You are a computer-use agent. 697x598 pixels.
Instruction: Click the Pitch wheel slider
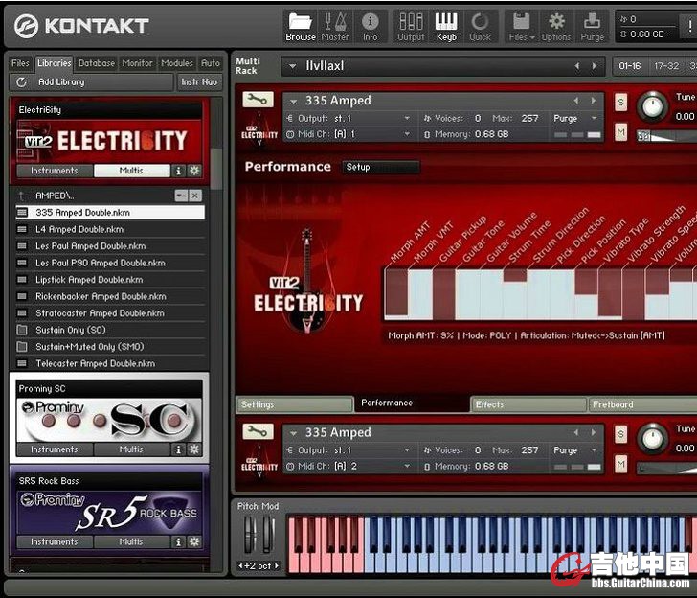[x=250, y=534]
